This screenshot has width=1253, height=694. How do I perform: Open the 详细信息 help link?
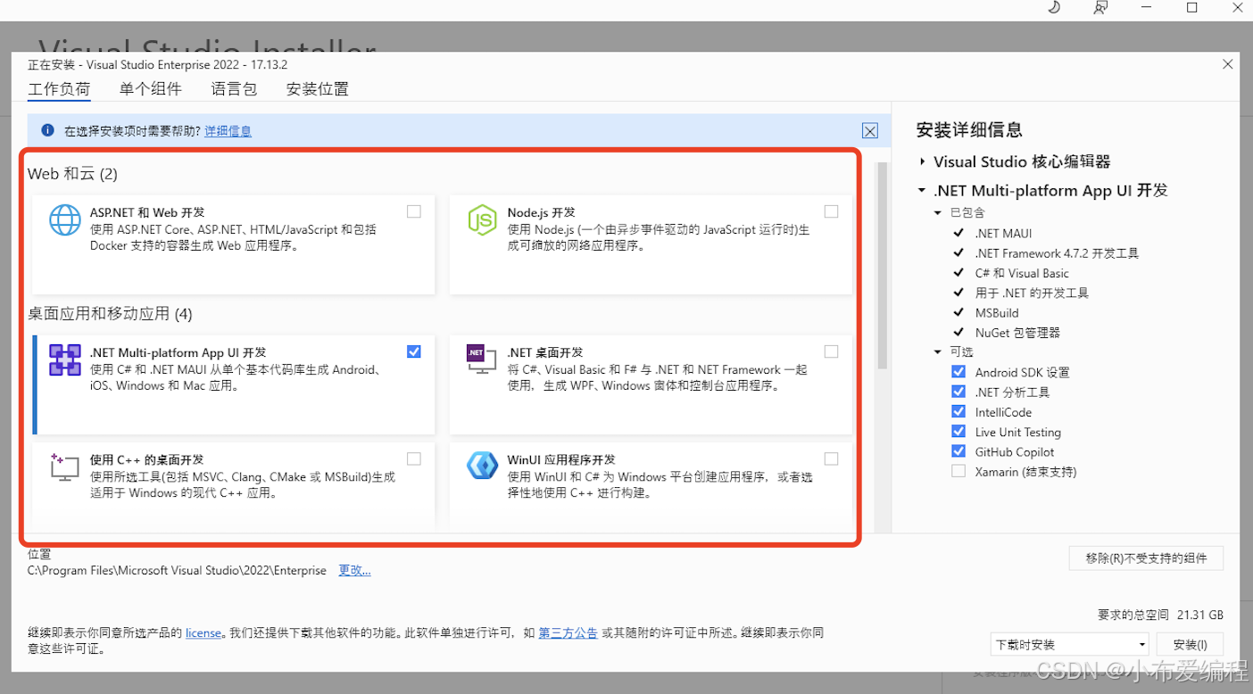(228, 131)
